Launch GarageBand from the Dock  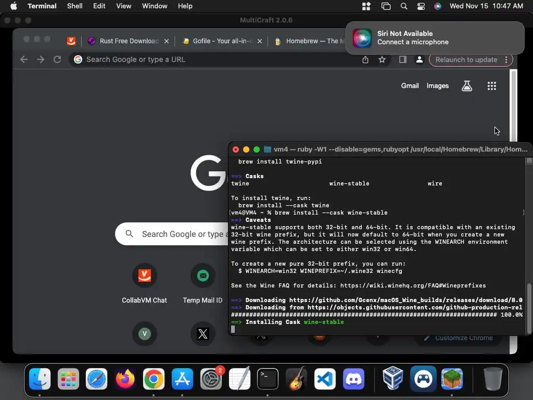pos(296,379)
